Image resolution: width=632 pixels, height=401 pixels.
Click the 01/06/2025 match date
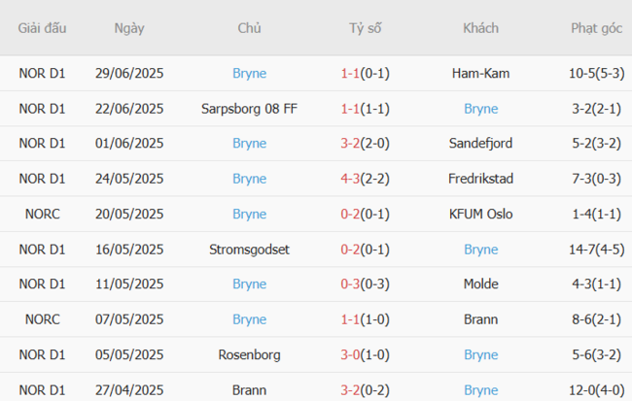[x=128, y=144]
